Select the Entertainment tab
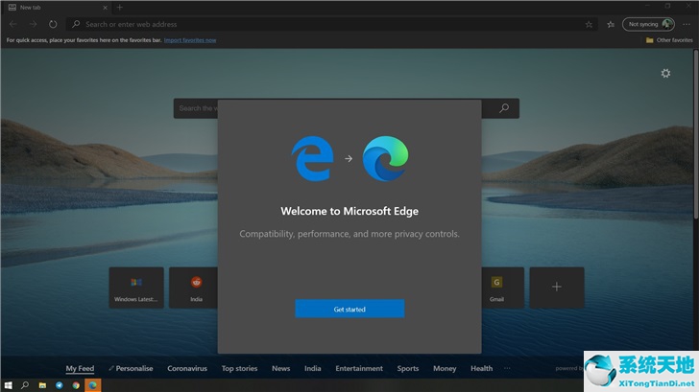The image size is (699, 392). [359, 368]
